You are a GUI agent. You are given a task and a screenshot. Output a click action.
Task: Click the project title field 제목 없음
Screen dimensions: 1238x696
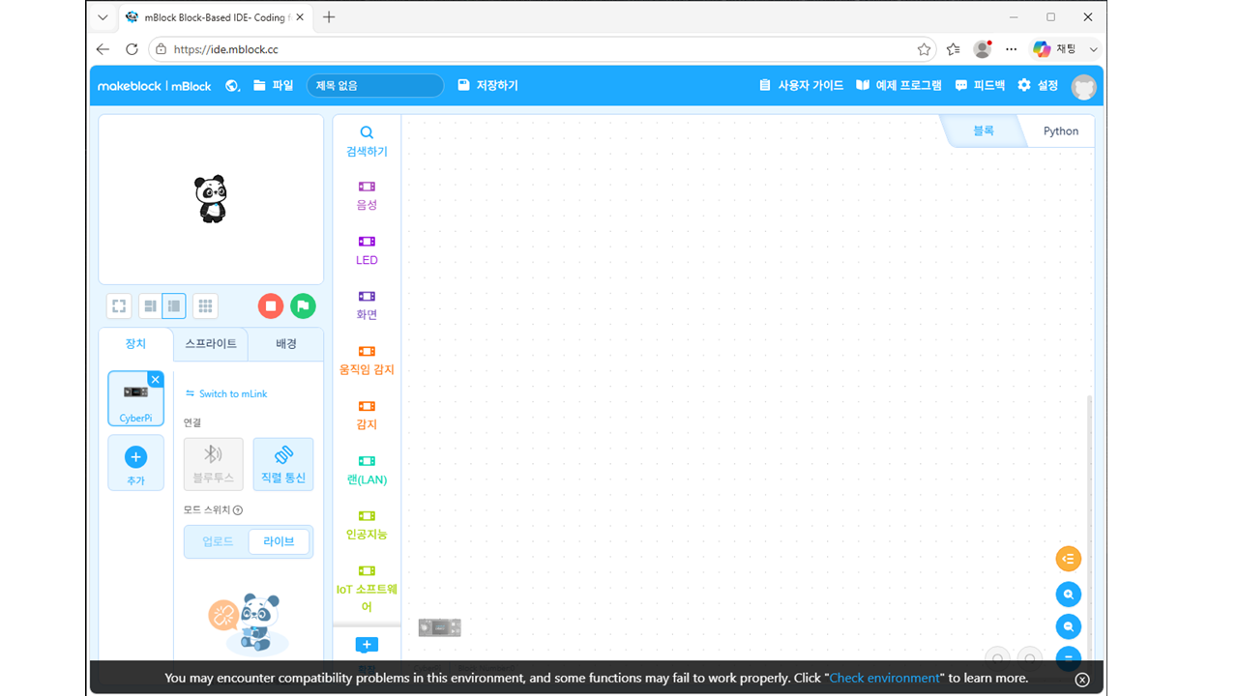coord(375,86)
